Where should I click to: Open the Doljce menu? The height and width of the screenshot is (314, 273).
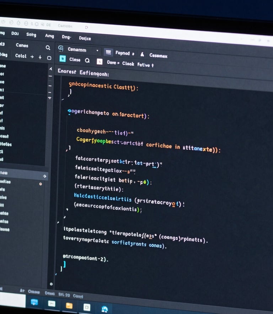pos(85,38)
